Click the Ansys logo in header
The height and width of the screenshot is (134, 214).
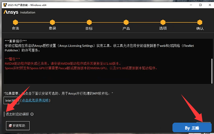click(11, 12)
